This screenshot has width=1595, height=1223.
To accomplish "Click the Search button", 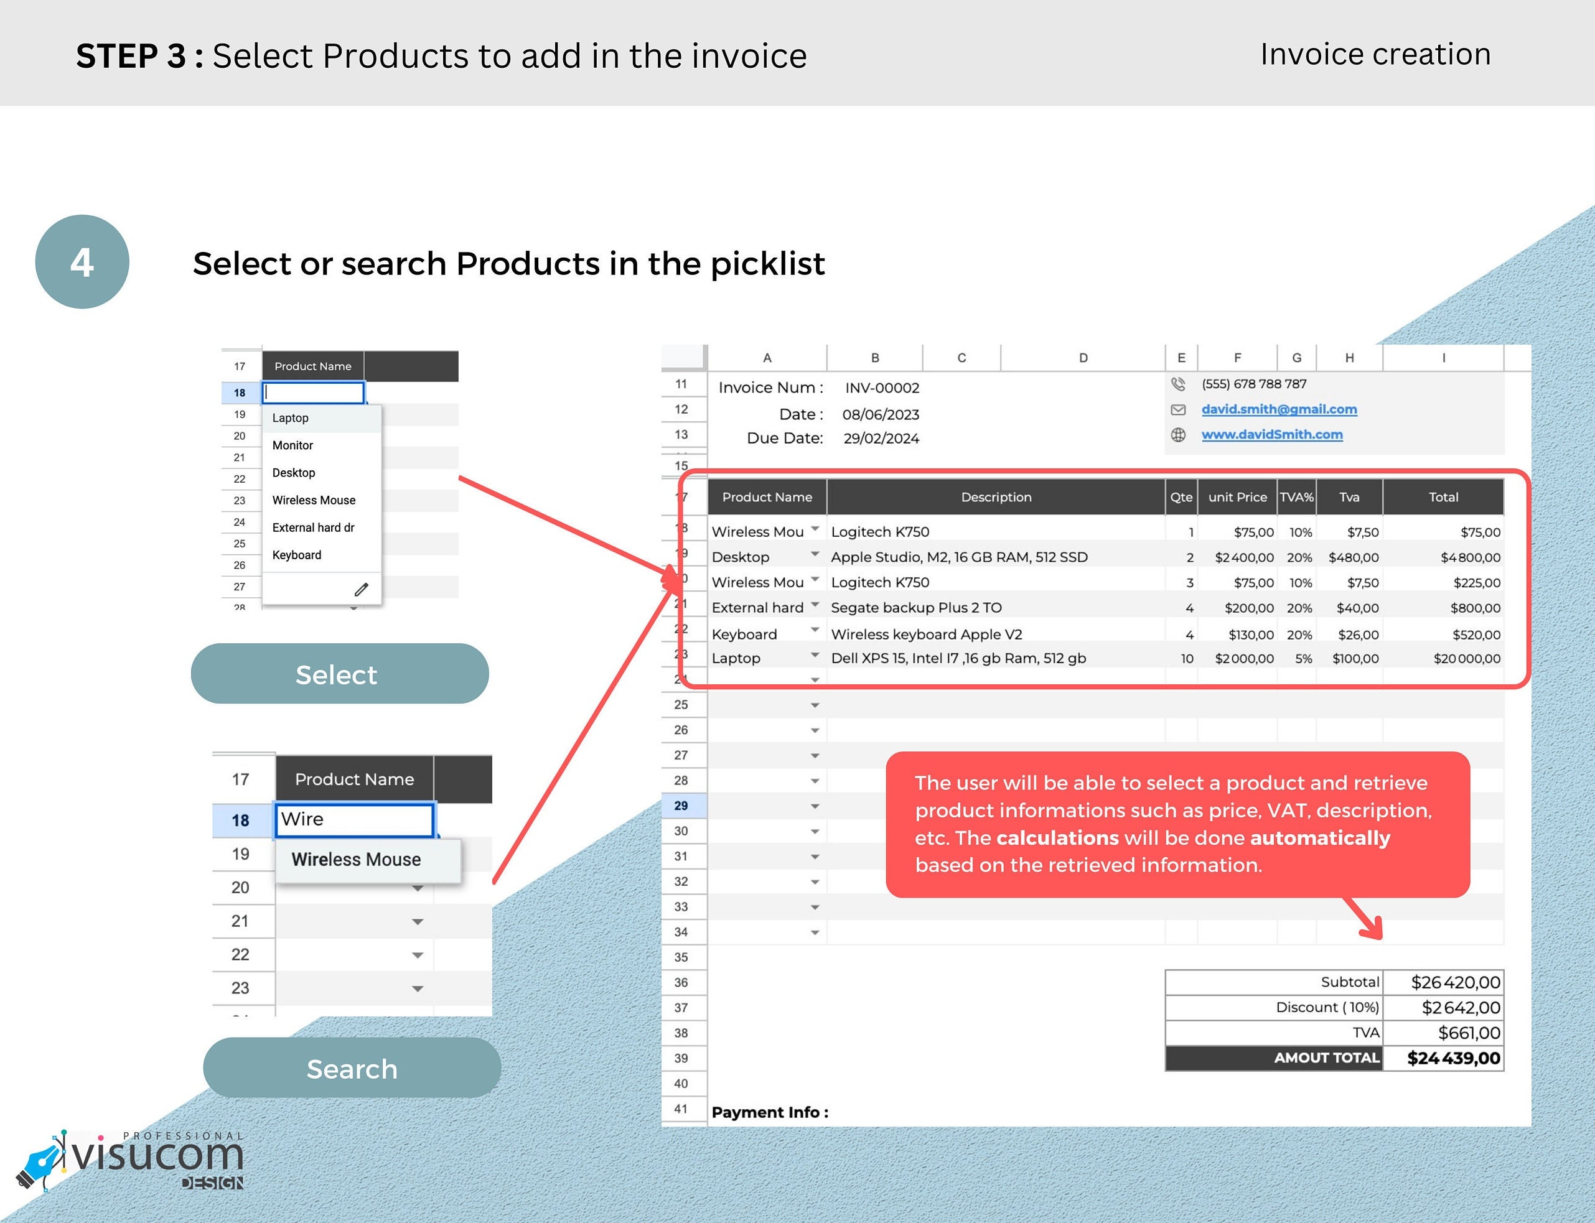I will pyautogui.click(x=352, y=1069).
